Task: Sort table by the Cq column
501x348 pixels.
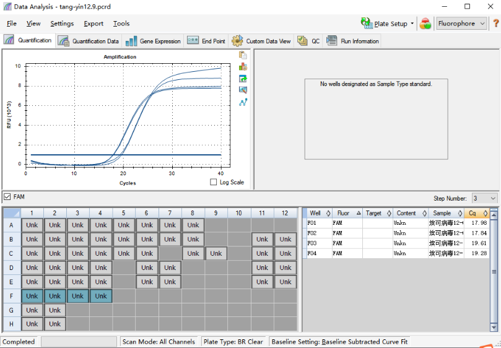Action: tap(476, 213)
